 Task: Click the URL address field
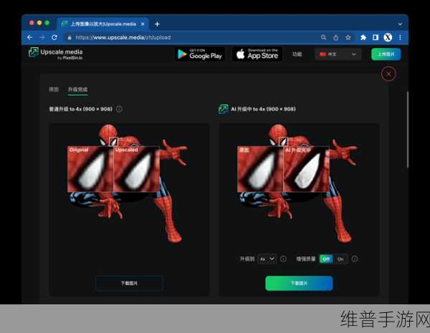[192, 37]
